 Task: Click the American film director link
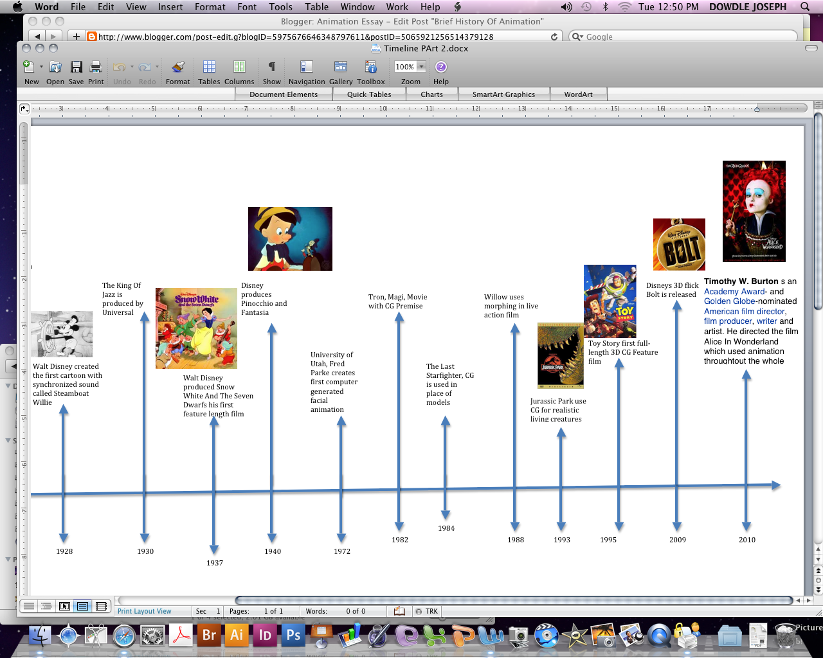pos(745,311)
